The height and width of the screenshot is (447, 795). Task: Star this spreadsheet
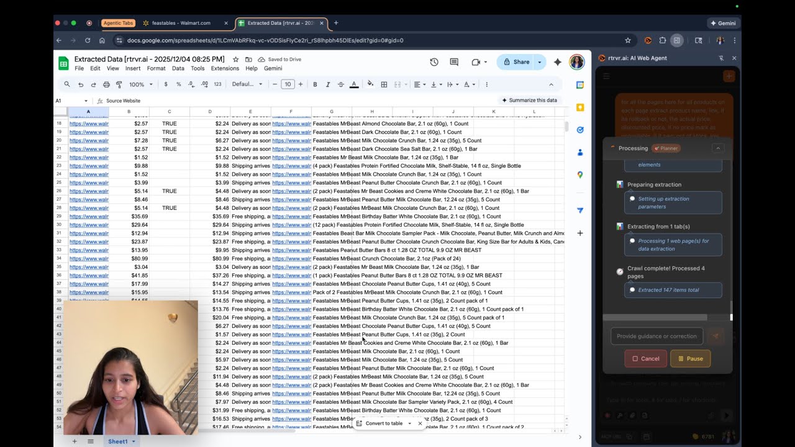[x=235, y=59]
